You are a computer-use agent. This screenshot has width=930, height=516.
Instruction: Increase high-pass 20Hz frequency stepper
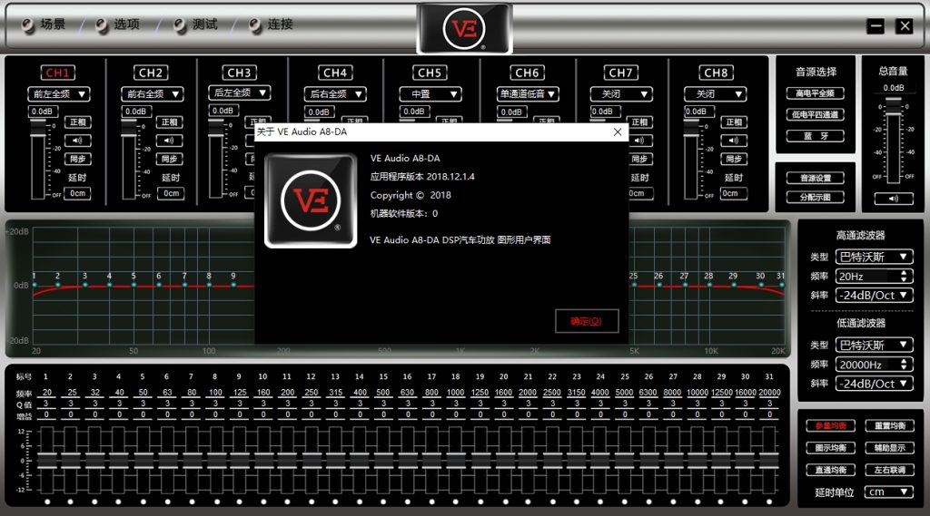tap(904, 273)
